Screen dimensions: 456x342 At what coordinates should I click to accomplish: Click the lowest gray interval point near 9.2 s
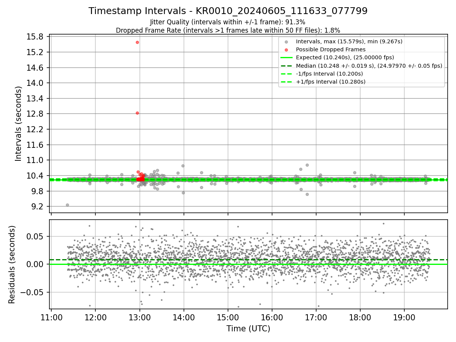[67, 205]
